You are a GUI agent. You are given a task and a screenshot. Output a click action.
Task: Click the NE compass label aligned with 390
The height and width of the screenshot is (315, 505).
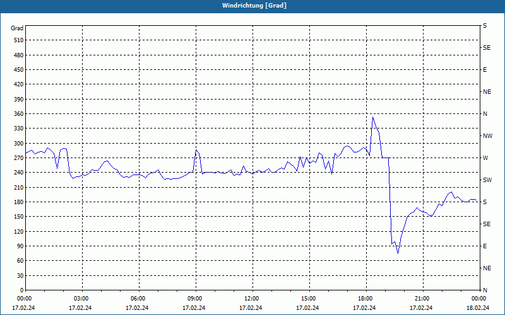tap(487, 92)
